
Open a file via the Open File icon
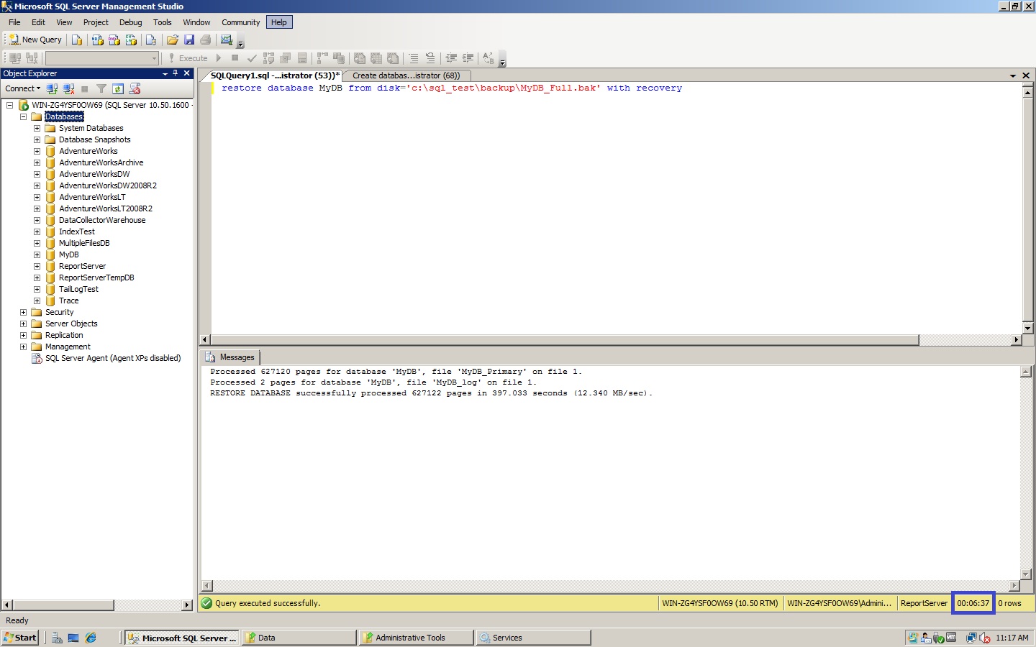pos(173,40)
